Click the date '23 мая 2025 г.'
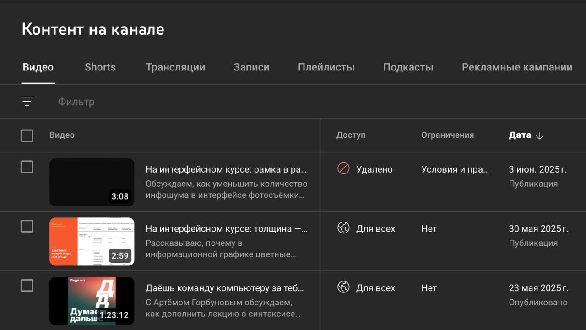Viewport: 586px width, 330px height. 539,288
